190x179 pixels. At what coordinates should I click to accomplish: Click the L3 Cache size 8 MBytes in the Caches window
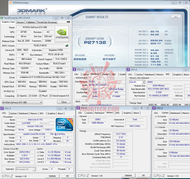coord(179,152)
